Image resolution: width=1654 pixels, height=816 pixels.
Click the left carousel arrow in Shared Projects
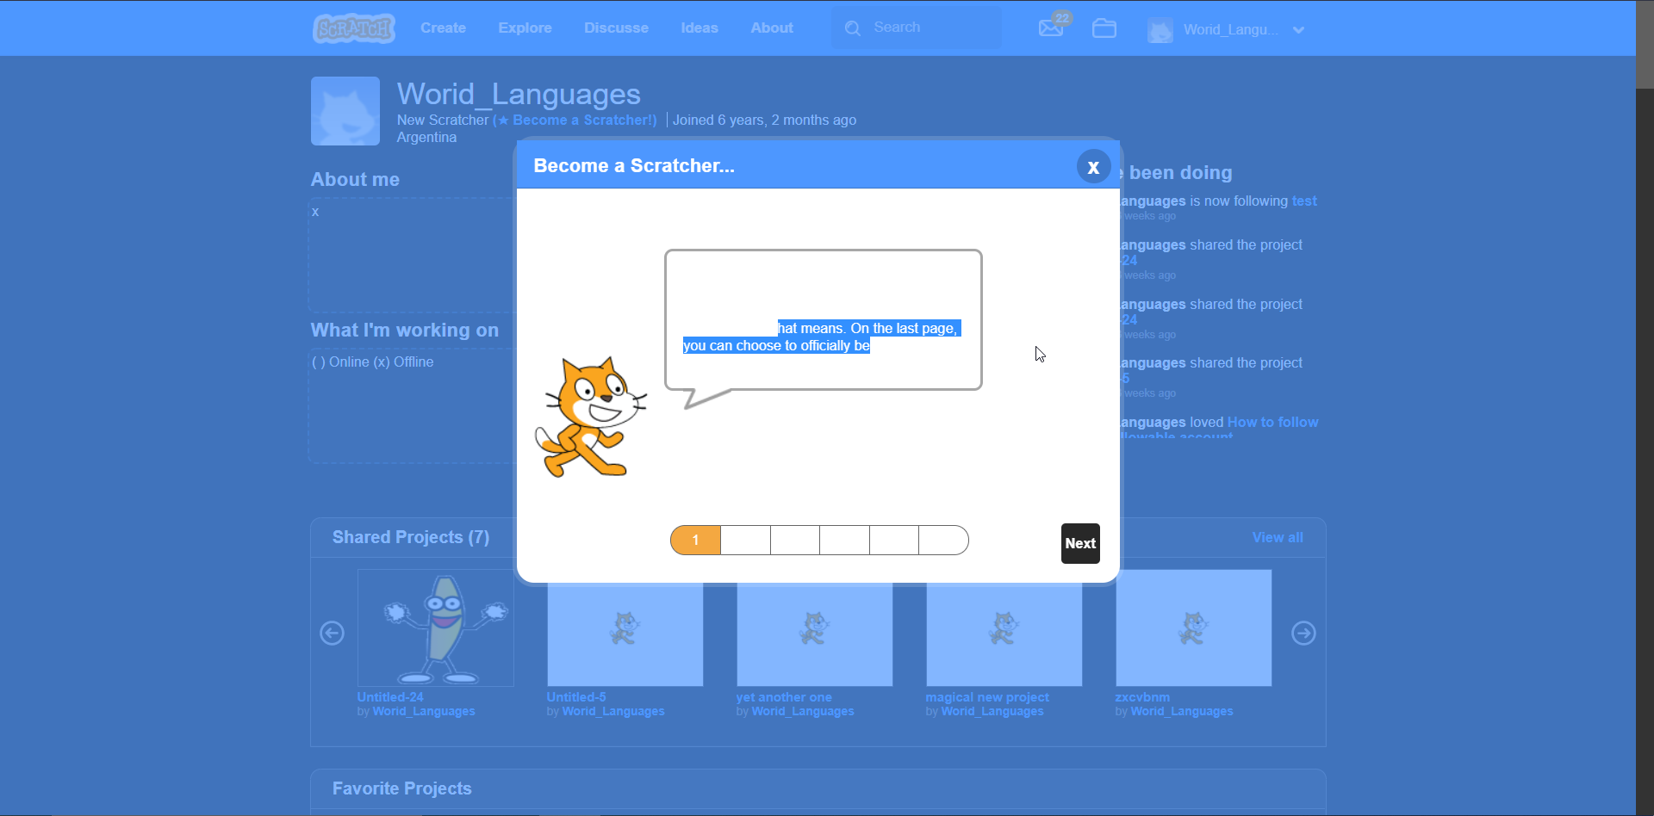[332, 633]
